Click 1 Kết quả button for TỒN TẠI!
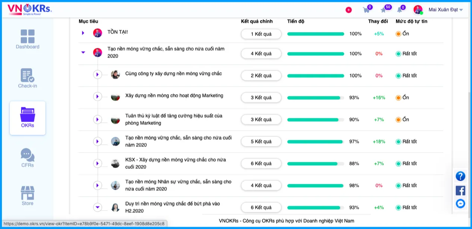Image resolution: width=472 pixels, height=229 pixels. (x=261, y=34)
